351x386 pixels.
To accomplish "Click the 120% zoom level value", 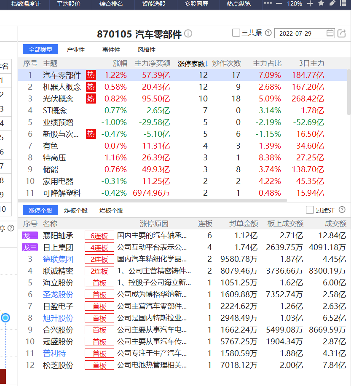I will [294, 4].
